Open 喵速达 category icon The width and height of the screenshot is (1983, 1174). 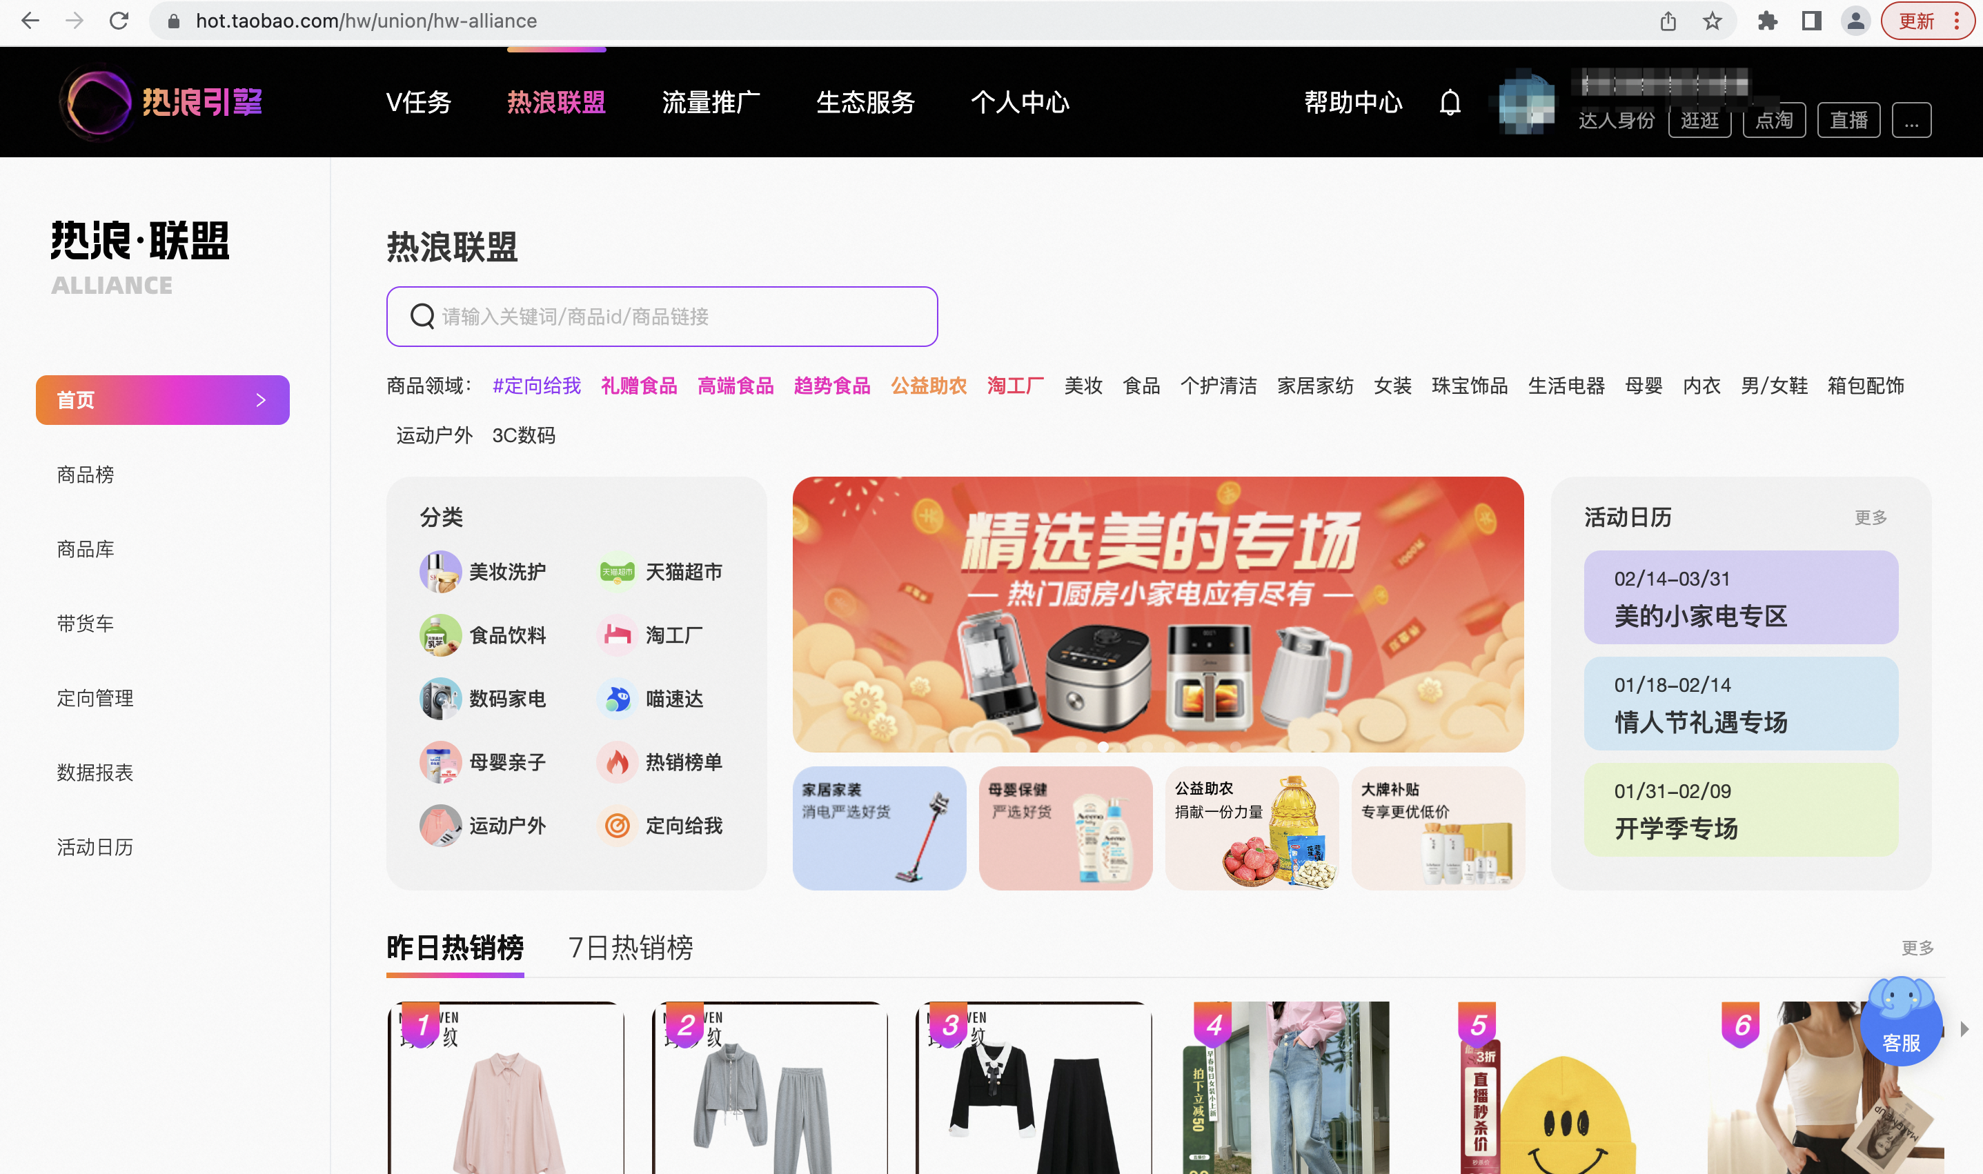pos(618,699)
